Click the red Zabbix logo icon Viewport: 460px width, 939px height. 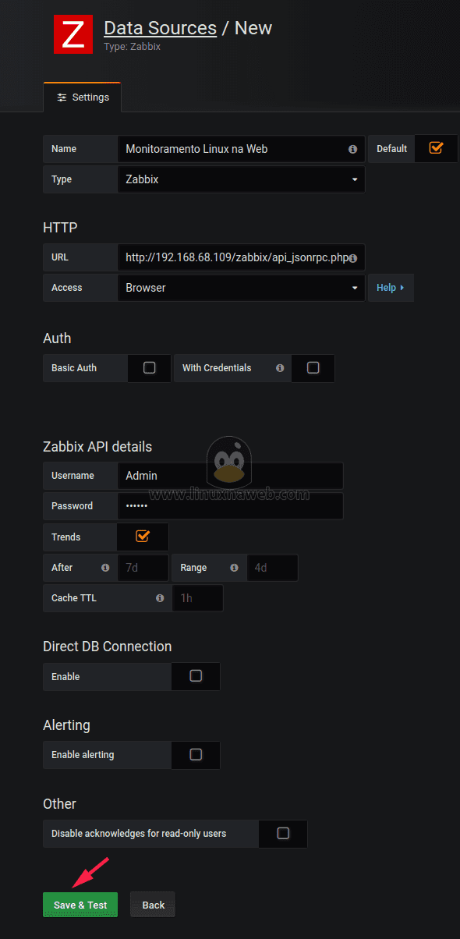coord(73,34)
